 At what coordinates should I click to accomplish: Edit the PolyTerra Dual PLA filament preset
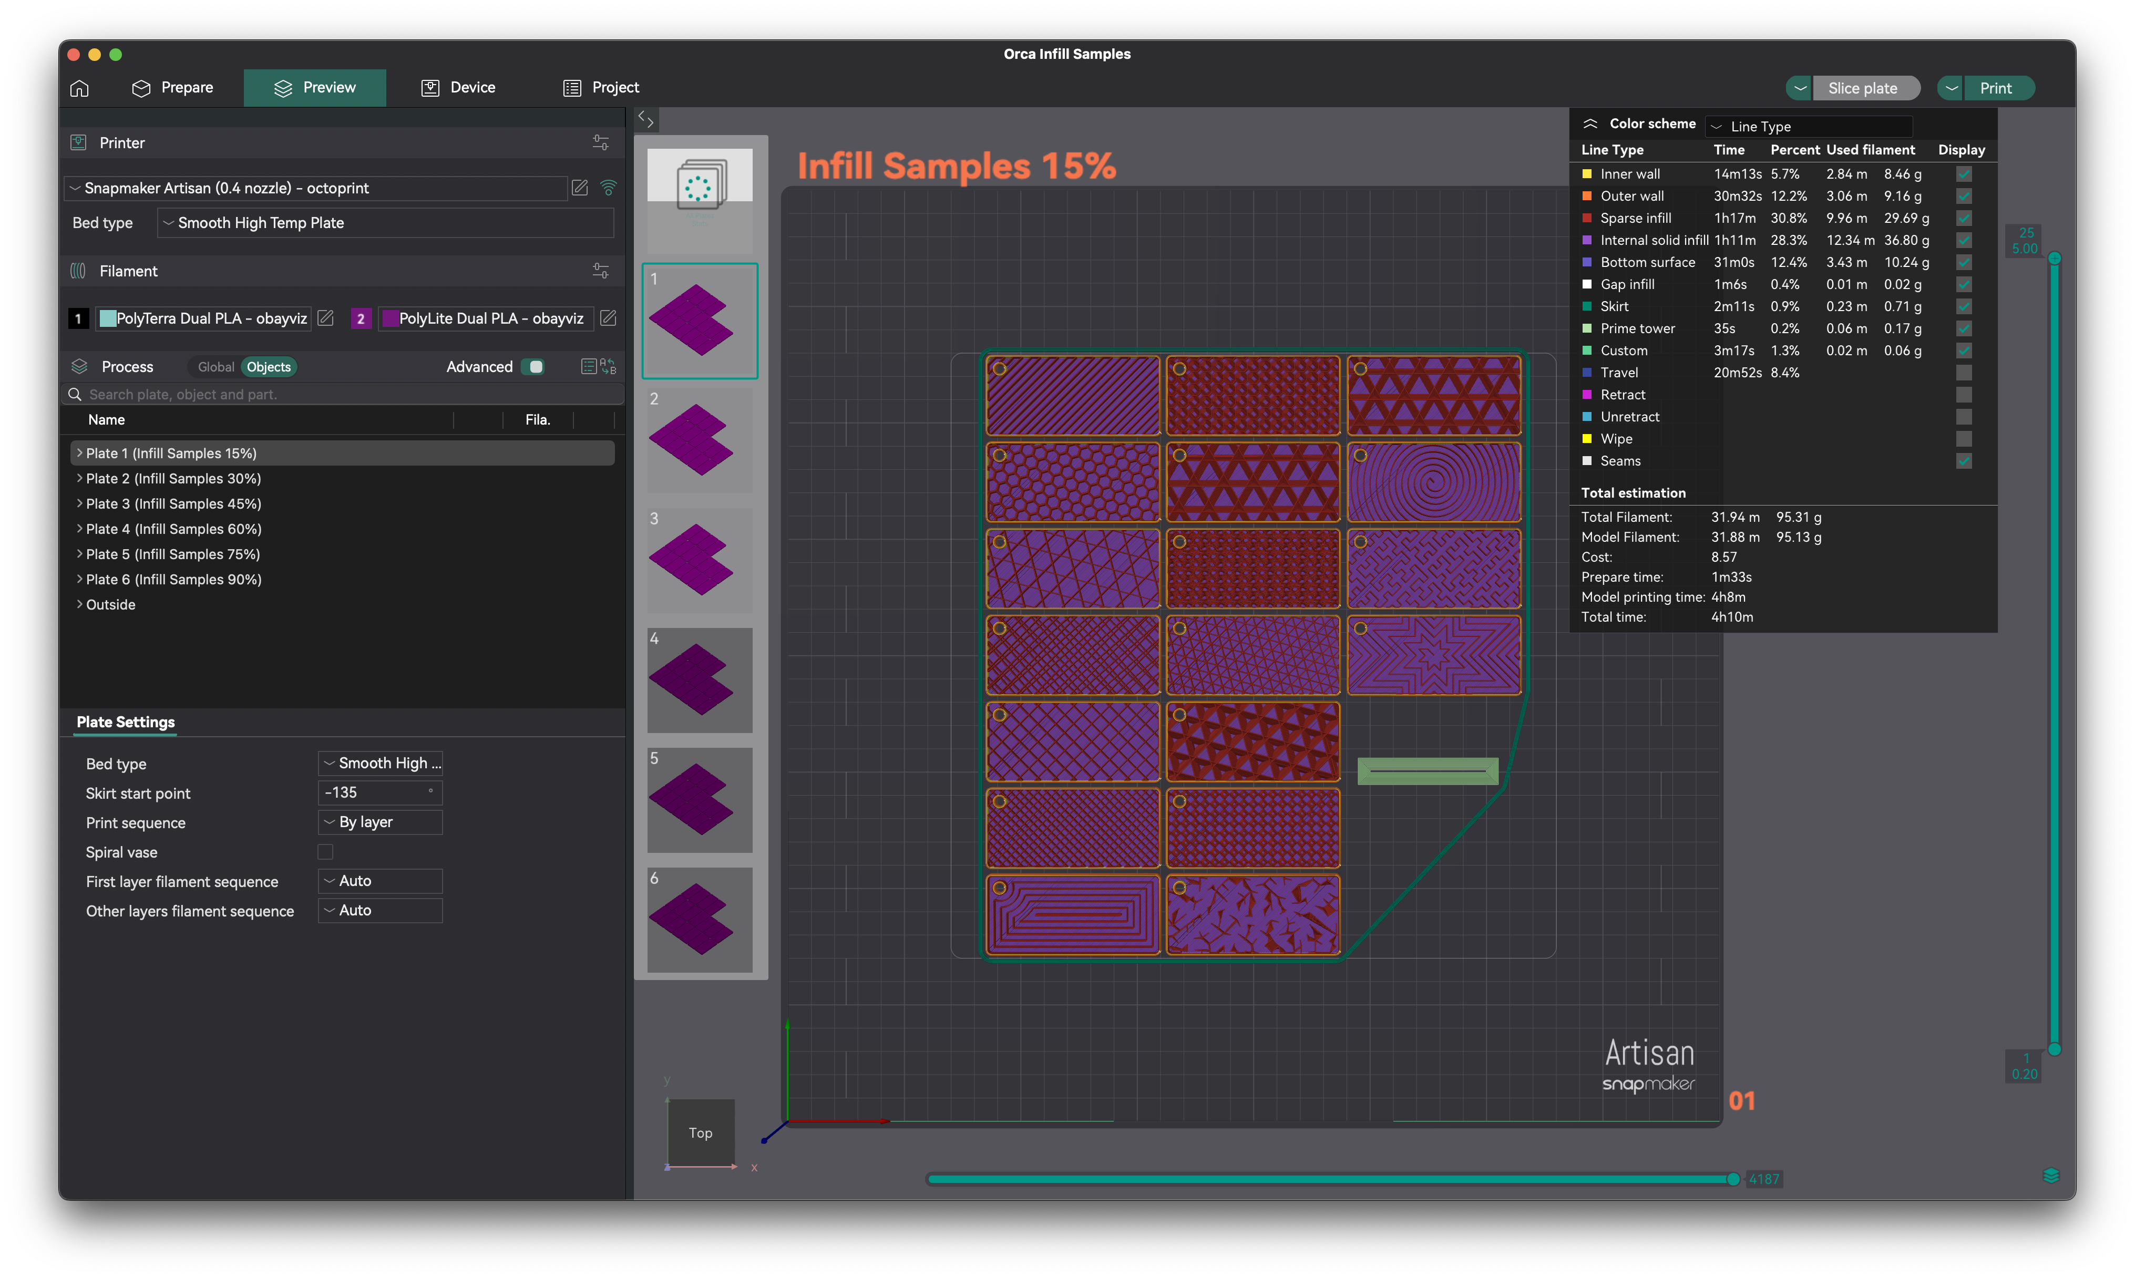point(325,318)
